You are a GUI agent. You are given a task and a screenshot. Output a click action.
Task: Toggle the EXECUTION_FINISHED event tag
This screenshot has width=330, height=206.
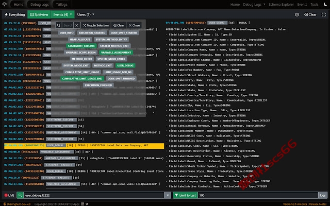(98, 85)
